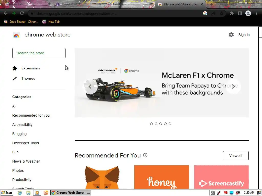Image resolution: width=262 pixels, height=196 pixels.
Task: Click the Chrome Web Store taskbar button
Action: pos(71,193)
